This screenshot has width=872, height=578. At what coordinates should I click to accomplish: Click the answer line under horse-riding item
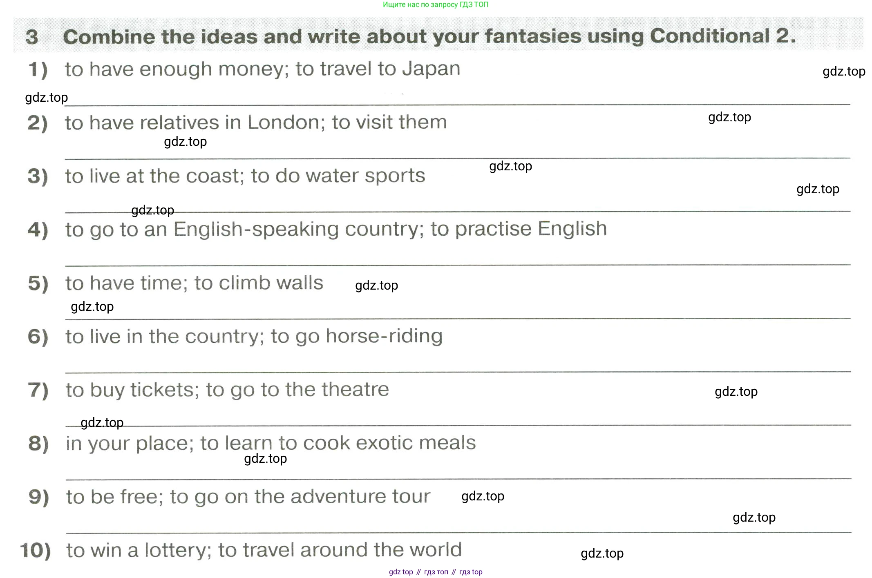coord(458,372)
